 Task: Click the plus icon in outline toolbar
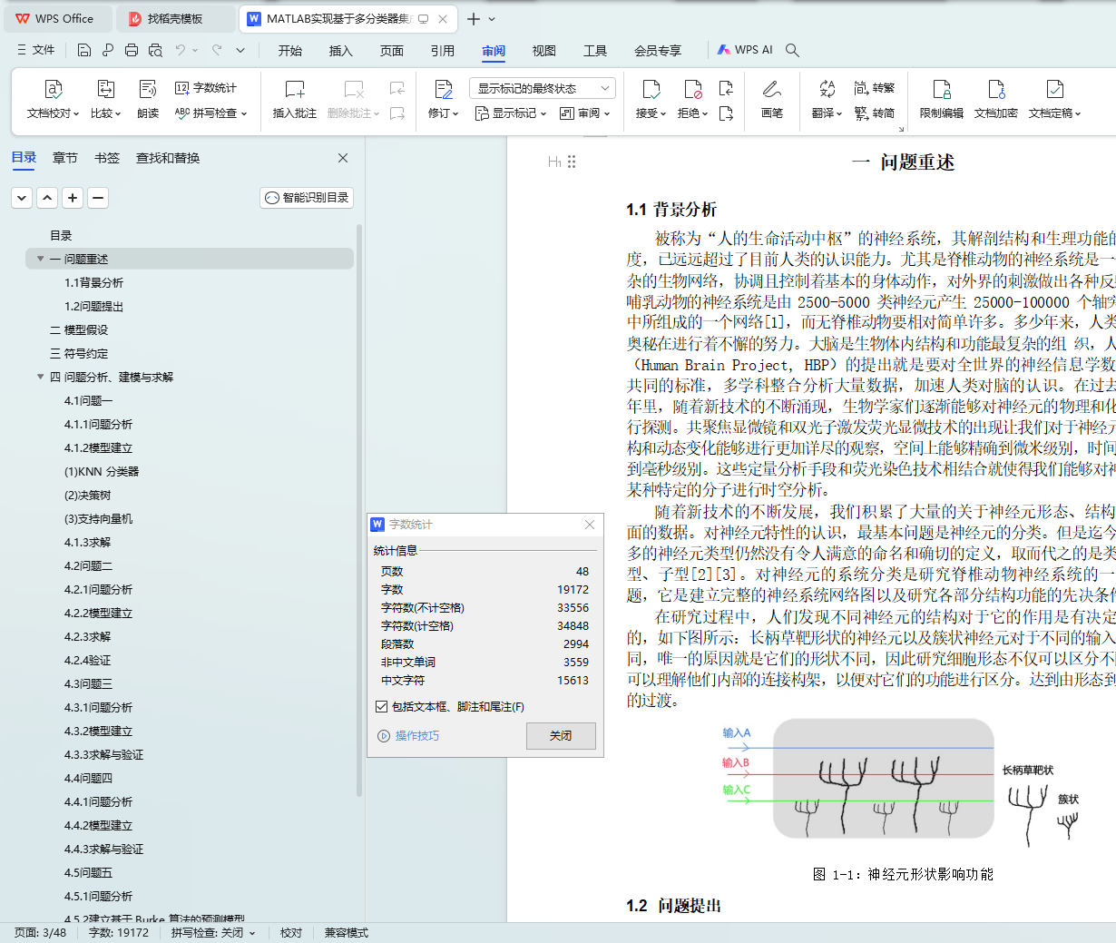click(x=73, y=197)
